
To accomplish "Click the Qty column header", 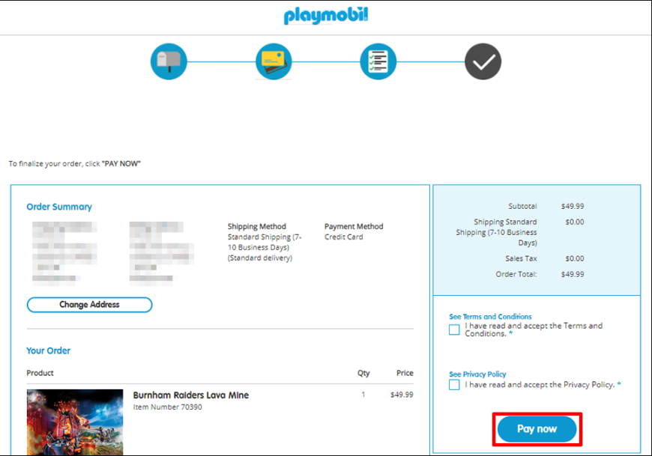I will (363, 373).
